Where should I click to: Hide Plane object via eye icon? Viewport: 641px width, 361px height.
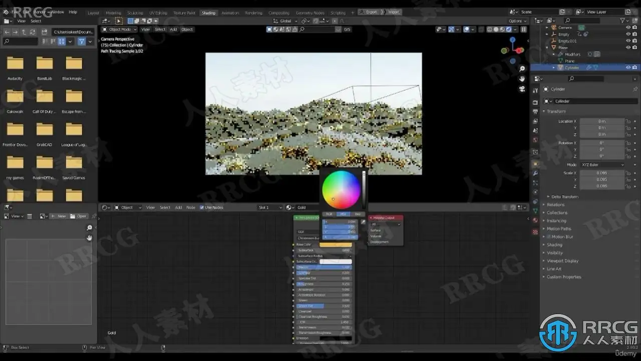click(628, 48)
